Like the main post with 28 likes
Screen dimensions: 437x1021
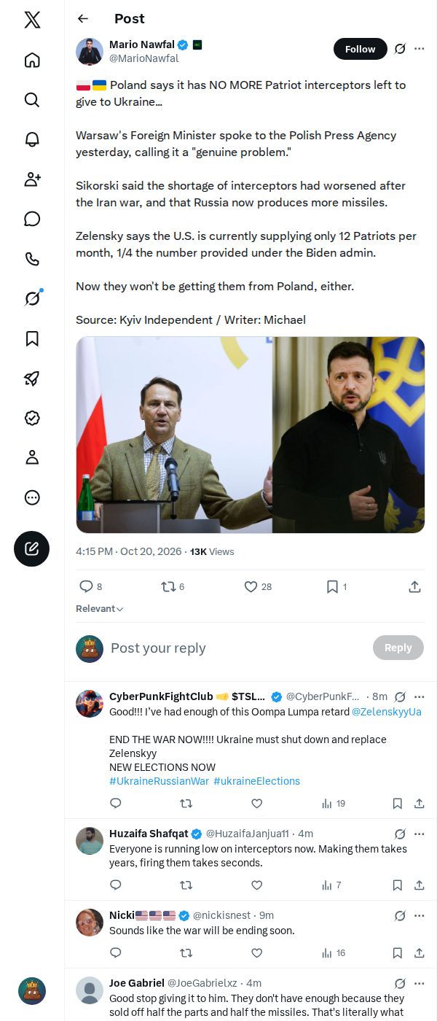(258, 586)
